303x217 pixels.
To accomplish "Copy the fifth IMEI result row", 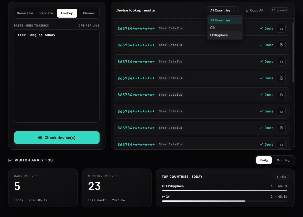I will 281,95.
